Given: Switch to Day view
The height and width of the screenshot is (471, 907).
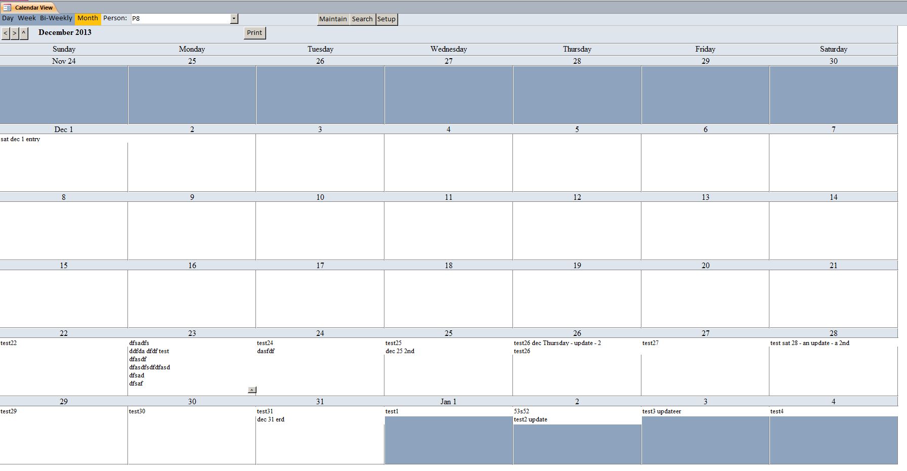Looking at the screenshot, I should (7, 18).
